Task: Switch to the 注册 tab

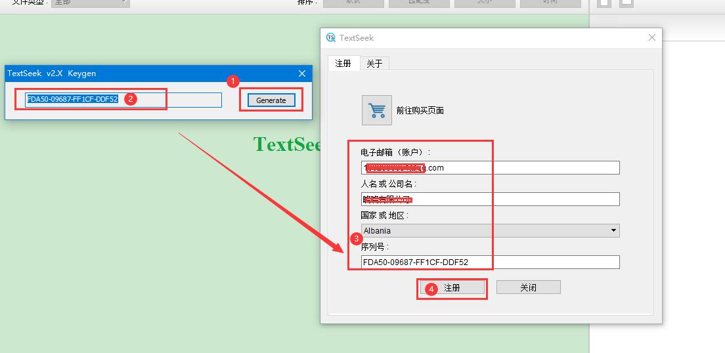Action: (x=343, y=63)
